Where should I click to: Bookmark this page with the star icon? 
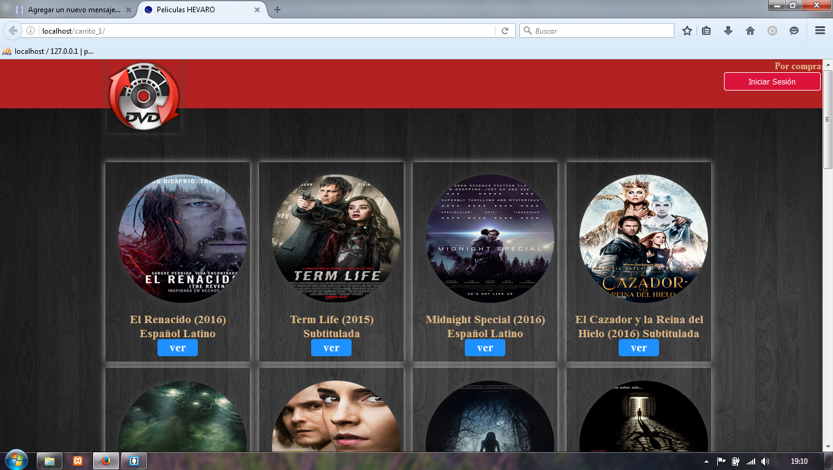(687, 31)
